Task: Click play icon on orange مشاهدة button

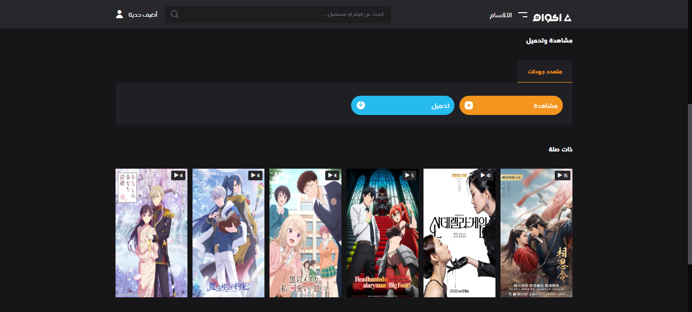Action: pos(469,105)
